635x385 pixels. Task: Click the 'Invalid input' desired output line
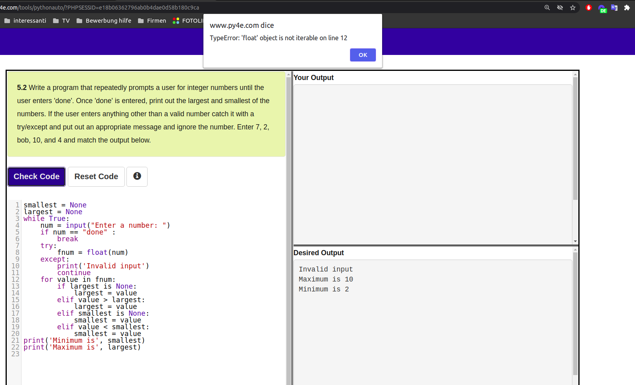325,270
